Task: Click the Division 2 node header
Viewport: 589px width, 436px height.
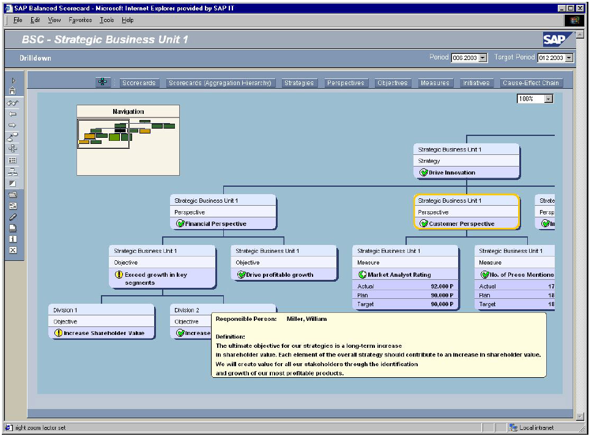Action: pyautogui.click(x=223, y=310)
